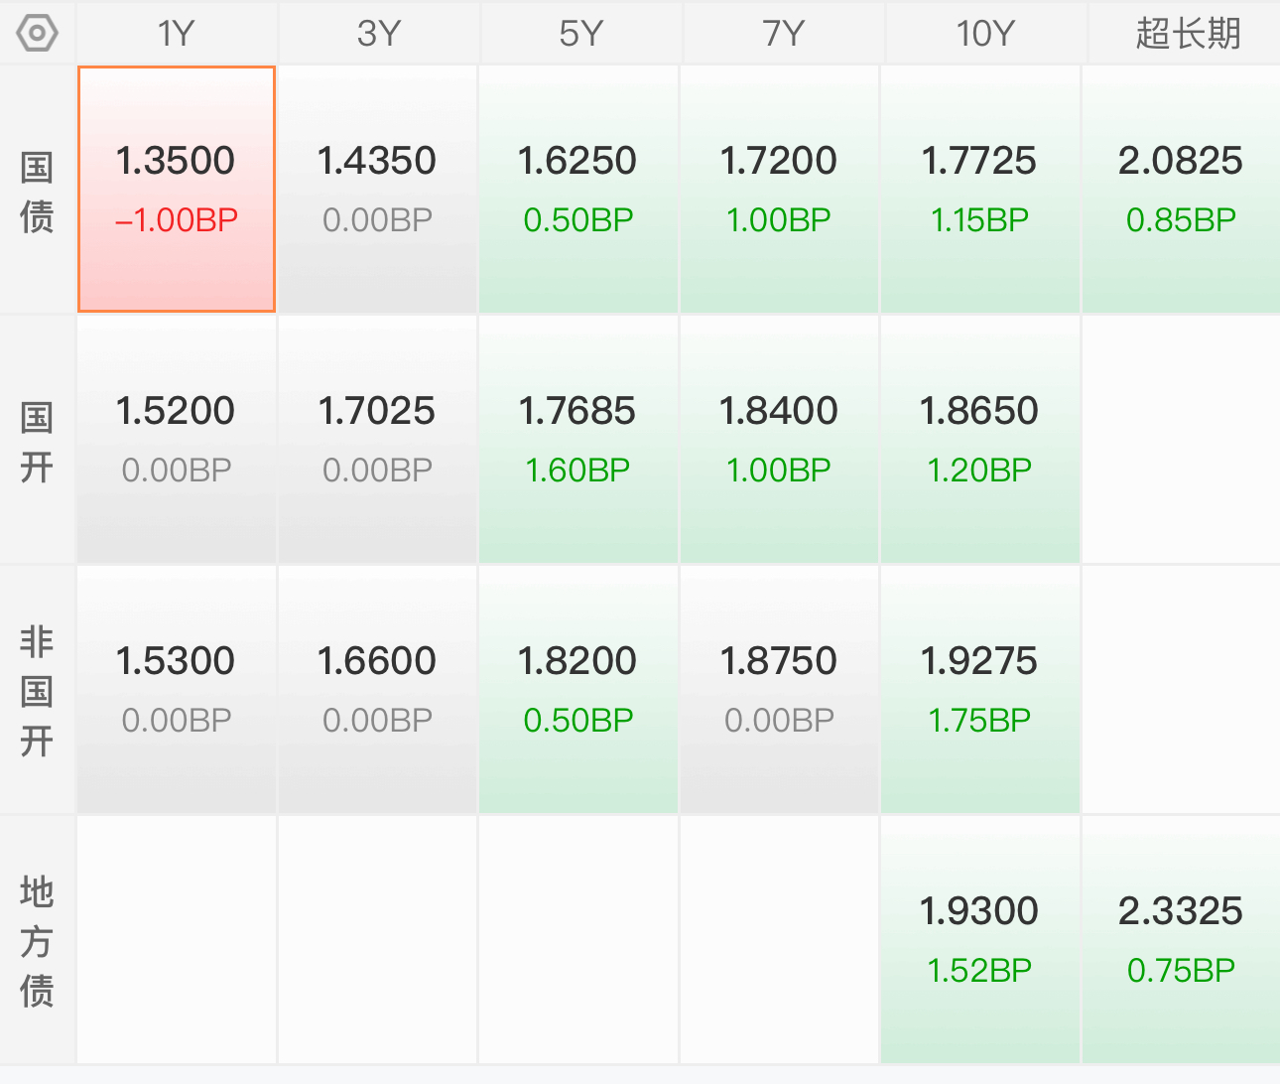Click the 非国开 row label
Viewport: 1280px width, 1084px height.
point(38,690)
